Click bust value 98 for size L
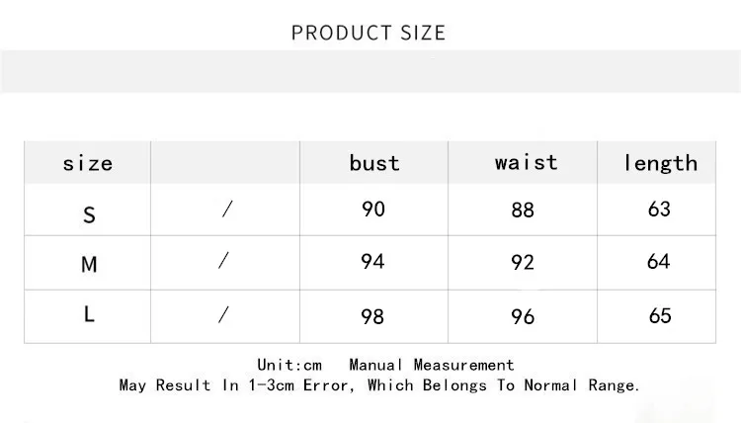The image size is (741, 423). pyautogui.click(x=372, y=316)
